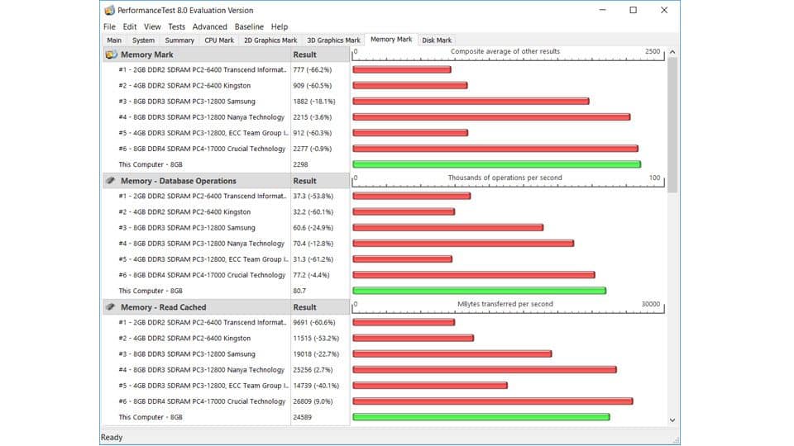Click the green Read Cached bar for This Computer

(x=481, y=417)
